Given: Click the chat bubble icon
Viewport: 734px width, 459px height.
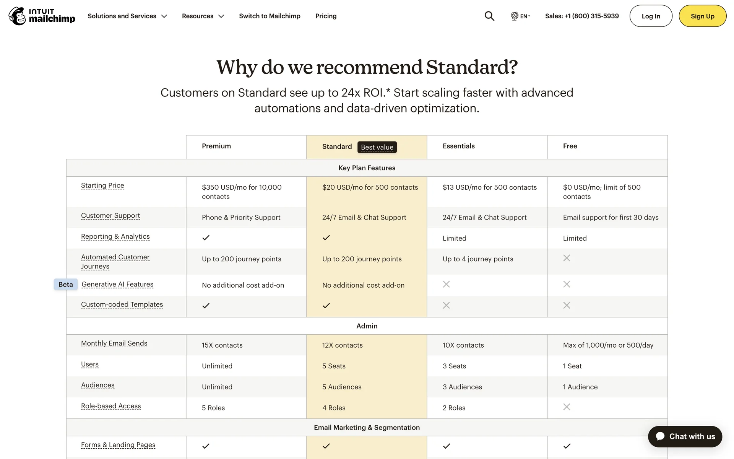Looking at the screenshot, I should [660, 436].
